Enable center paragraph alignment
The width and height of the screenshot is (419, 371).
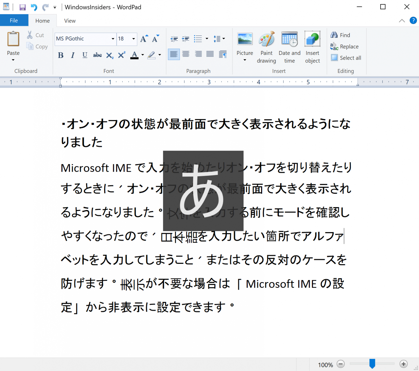pyautogui.click(x=186, y=54)
